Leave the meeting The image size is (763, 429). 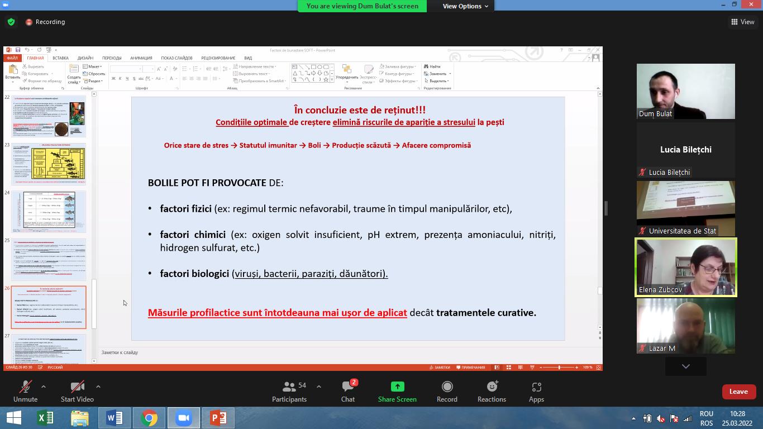[x=738, y=392]
